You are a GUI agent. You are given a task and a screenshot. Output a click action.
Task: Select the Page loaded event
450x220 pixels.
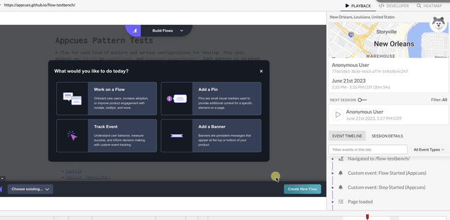tap(360, 201)
